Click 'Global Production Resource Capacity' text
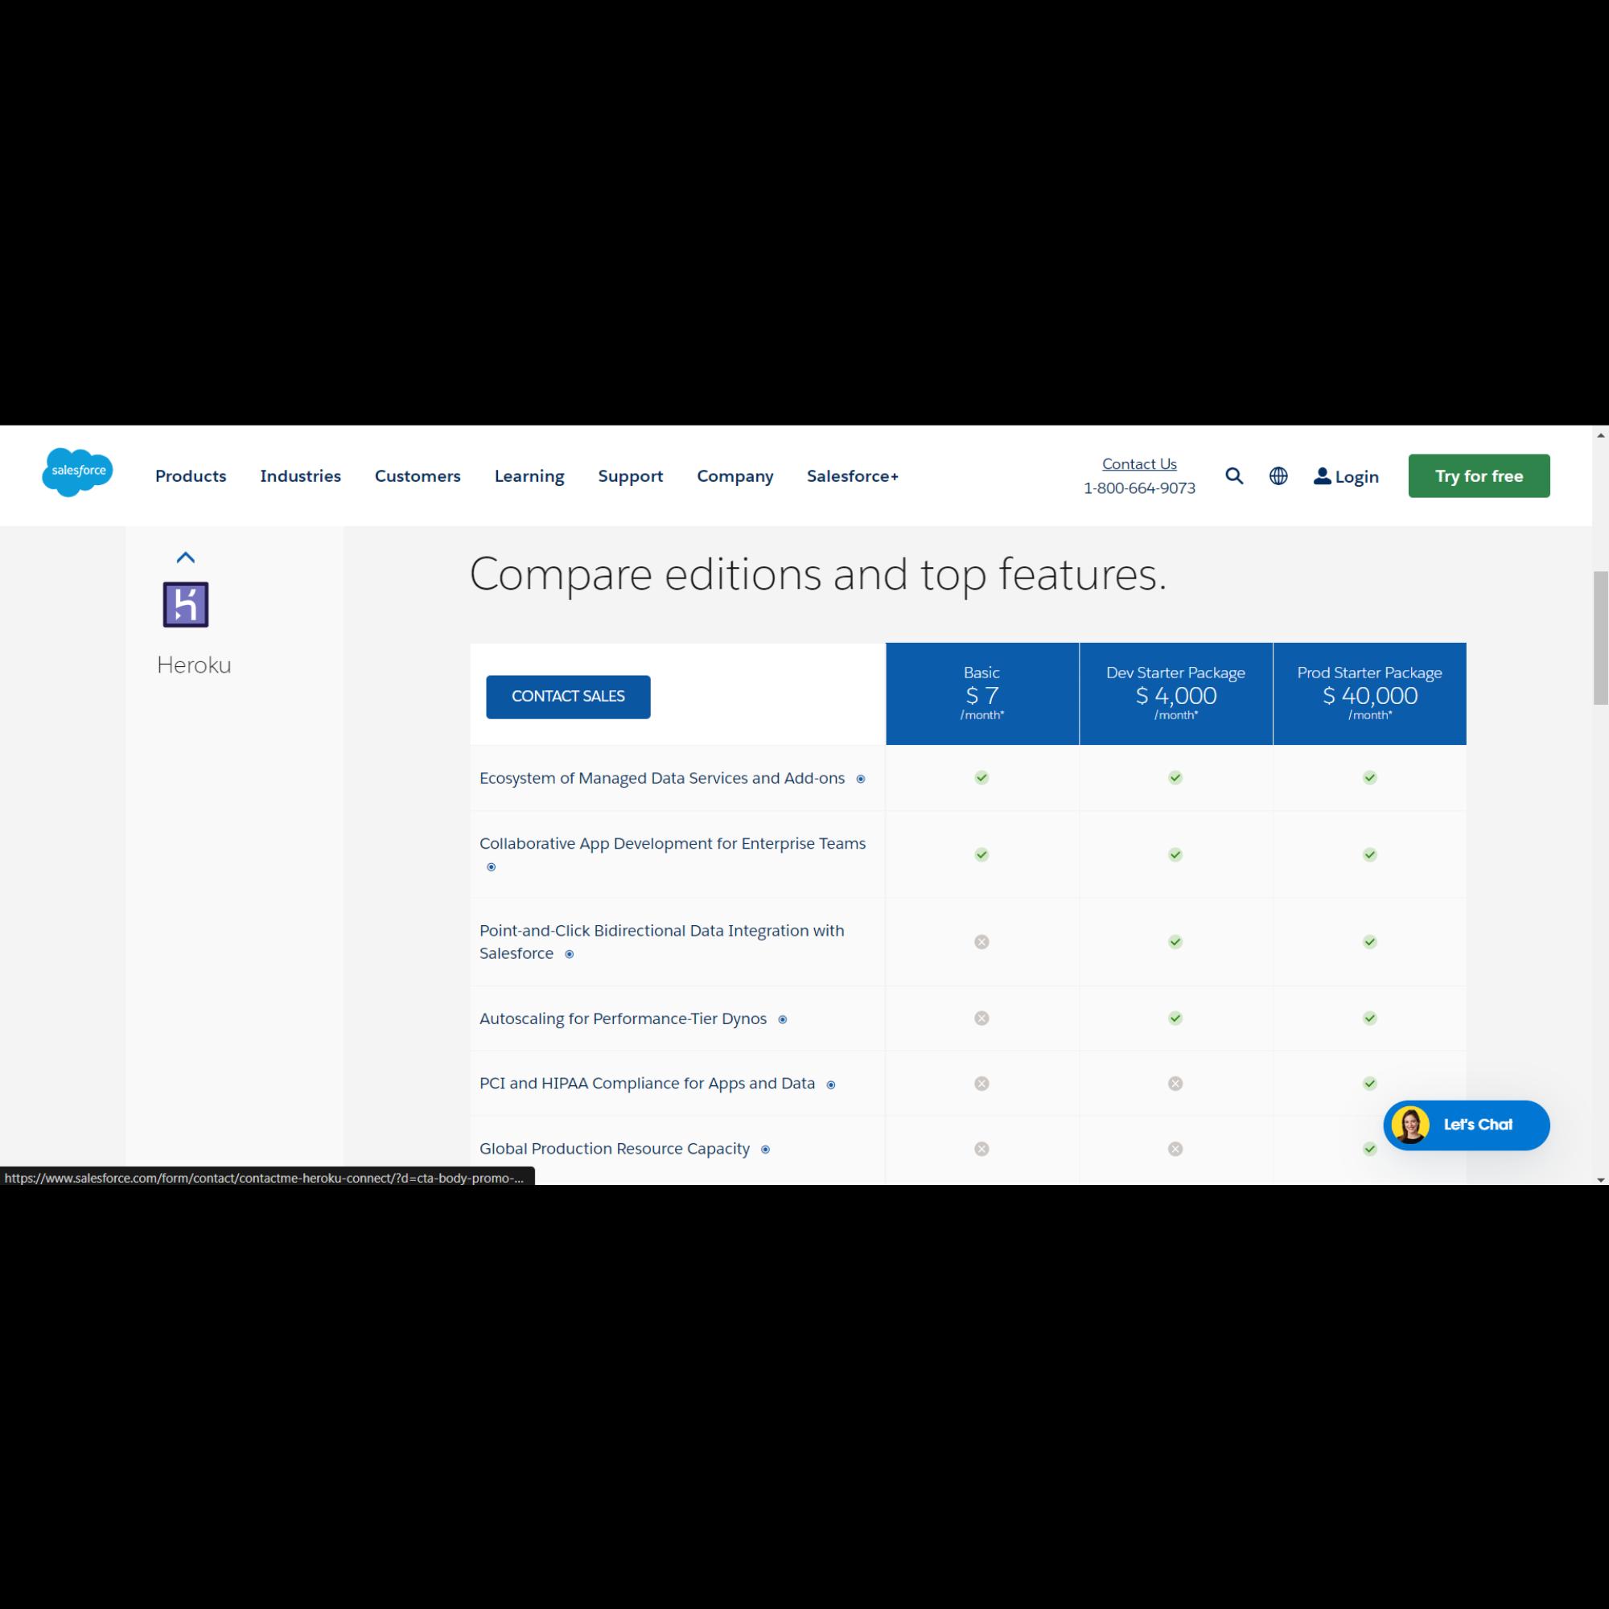Viewport: 1609px width, 1609px height. point(615,1149)
